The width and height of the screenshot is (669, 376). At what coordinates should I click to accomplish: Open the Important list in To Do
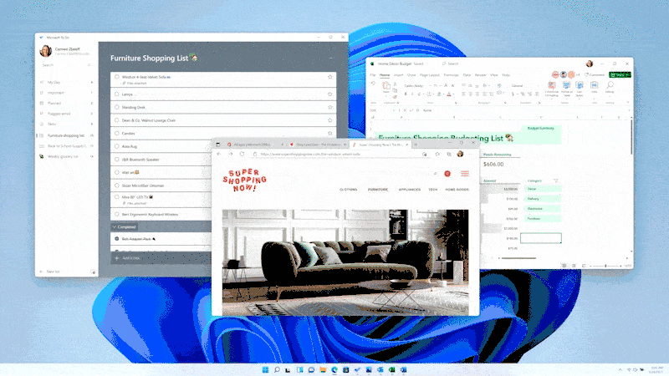(67, 93)
